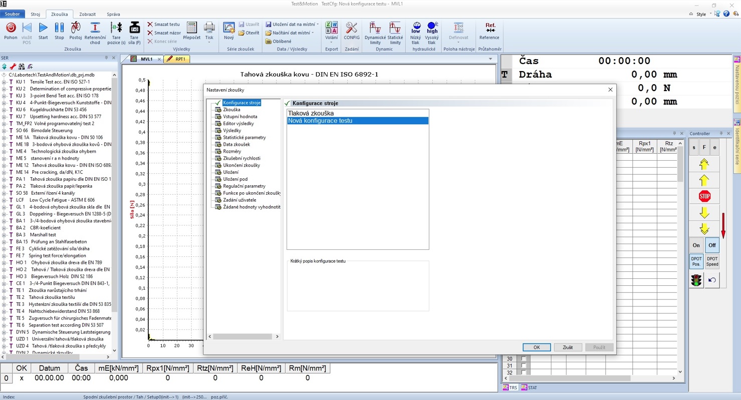The width and height of the screenshot is (741, 400).
Task: Run Referenční chod
Action: coord(95,28)
